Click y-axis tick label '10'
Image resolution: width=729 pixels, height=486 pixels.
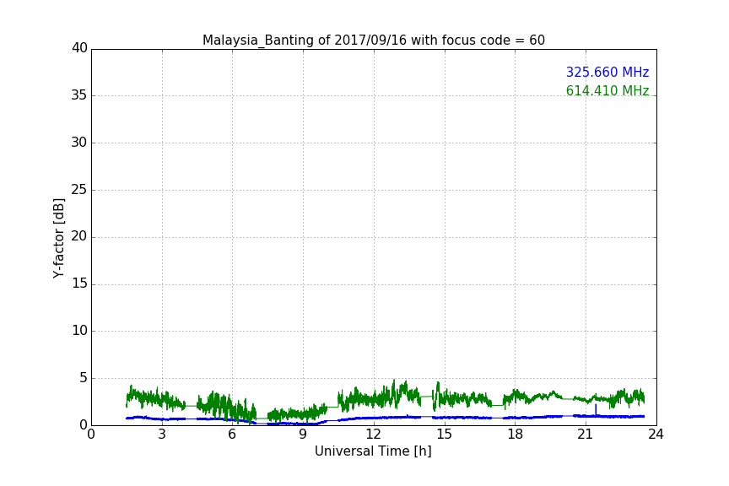(x=79, y=331)
